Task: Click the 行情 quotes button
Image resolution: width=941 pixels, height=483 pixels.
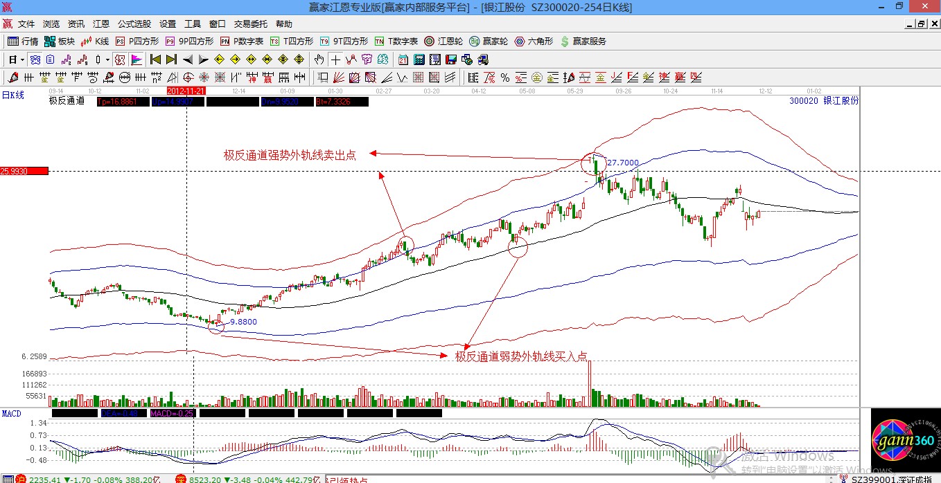Action: pos(23,42)
